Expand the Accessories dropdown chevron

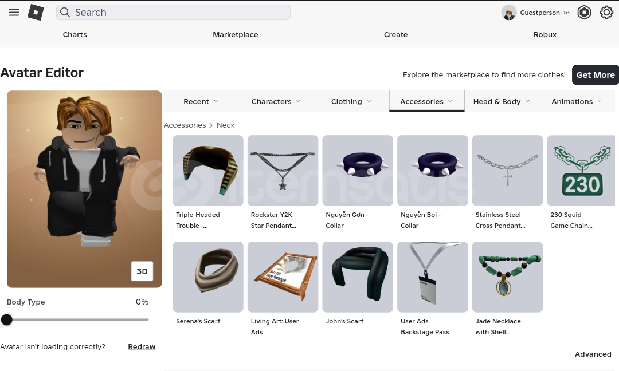(450, 101)
